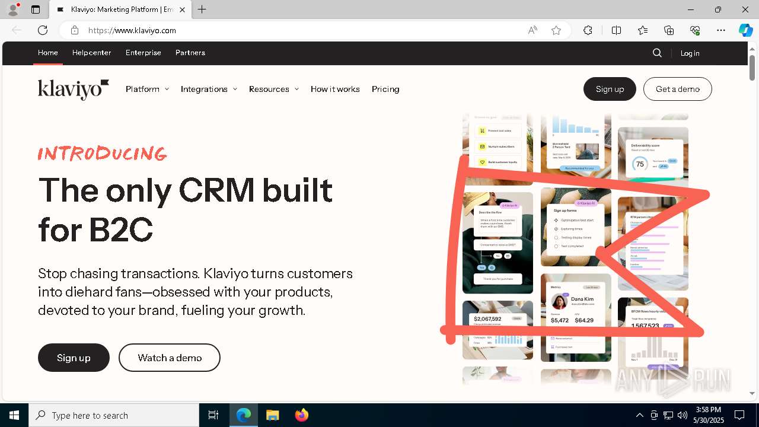Open the Sign up forms card thumbnail
The height and width of the screenshot is (427, 759).
(576, 227)
